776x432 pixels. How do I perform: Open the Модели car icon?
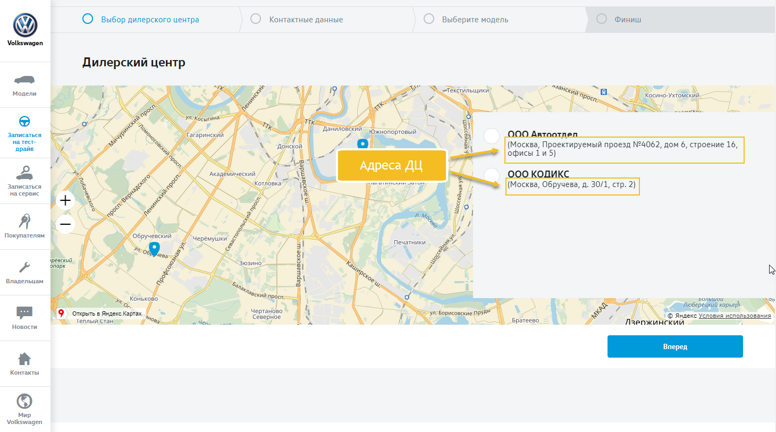pyautogui.click(x=24, y=80)
